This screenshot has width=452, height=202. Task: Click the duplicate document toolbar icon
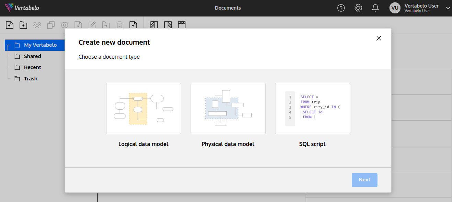(x=51, y=25)
